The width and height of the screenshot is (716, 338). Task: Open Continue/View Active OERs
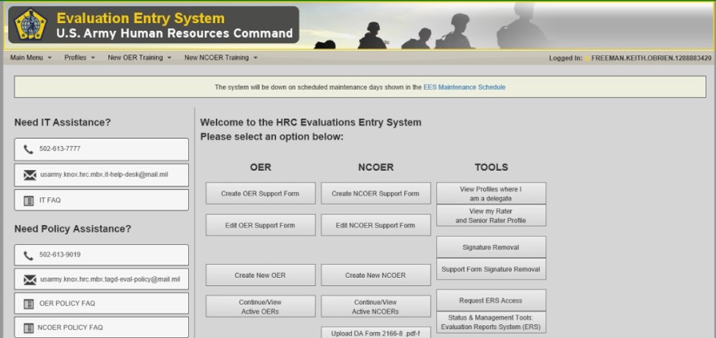coord(260,307)
